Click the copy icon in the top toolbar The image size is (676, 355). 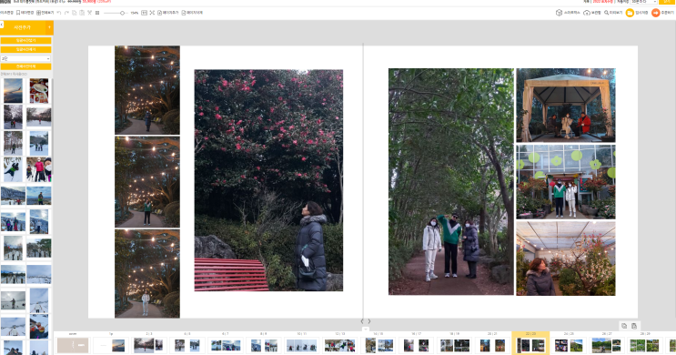(75, 13)
